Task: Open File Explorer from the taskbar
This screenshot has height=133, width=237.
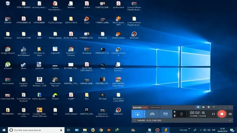Action: click(x=85, y=130)
